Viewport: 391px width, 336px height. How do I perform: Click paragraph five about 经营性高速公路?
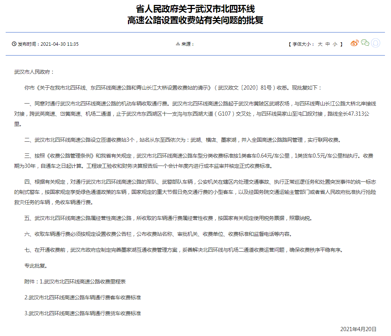(x=168, y=218)
